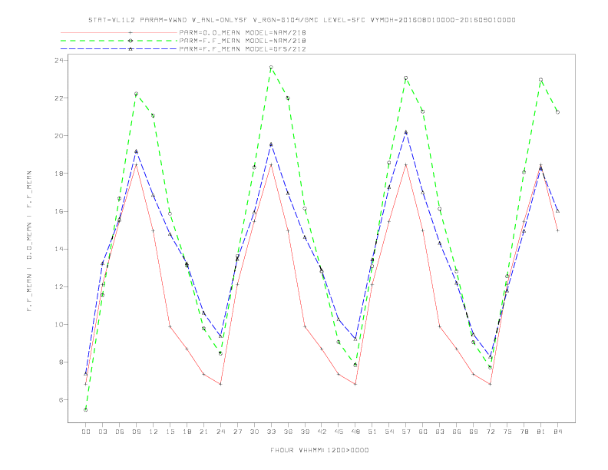
Task: Click x-axis forecast hour label 27
Action: pos(237,432)
